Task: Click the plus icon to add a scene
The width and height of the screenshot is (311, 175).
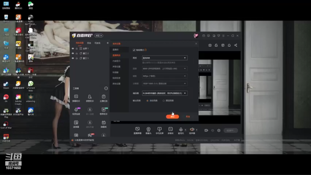Action: click(108, 43)
